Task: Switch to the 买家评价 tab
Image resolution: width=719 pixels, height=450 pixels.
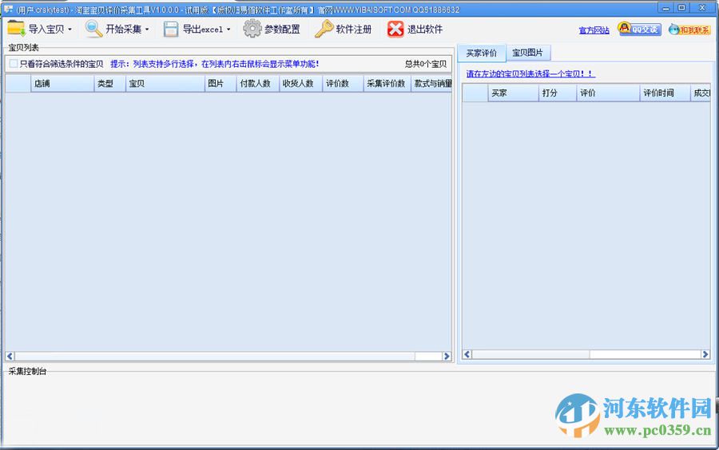Action: (x=482, y=53)
